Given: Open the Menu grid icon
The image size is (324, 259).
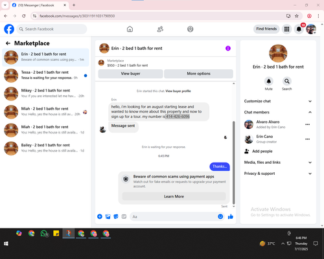Looking at the screenshot, I should coord(286,29).
